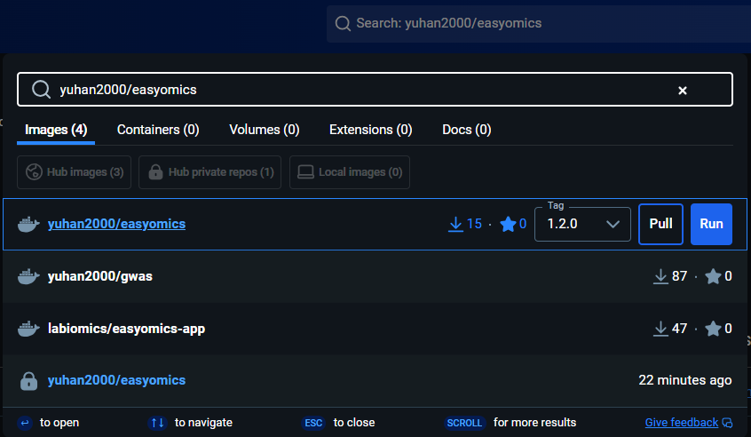Click Docker whale icon for labiomics/easyomics-app
This screenshot has height=437, width=751.
[x=28, y=329]
